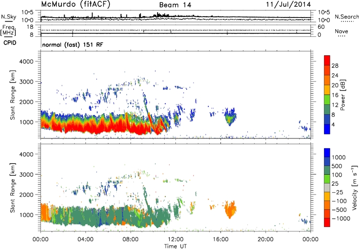Select the Beam 14 heading
This screenshot has width=359, height=249.
pos(175,5)
